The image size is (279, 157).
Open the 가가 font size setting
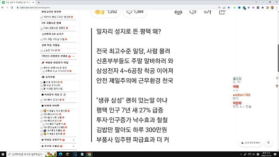pyautogui.click(x=207, y=12)
